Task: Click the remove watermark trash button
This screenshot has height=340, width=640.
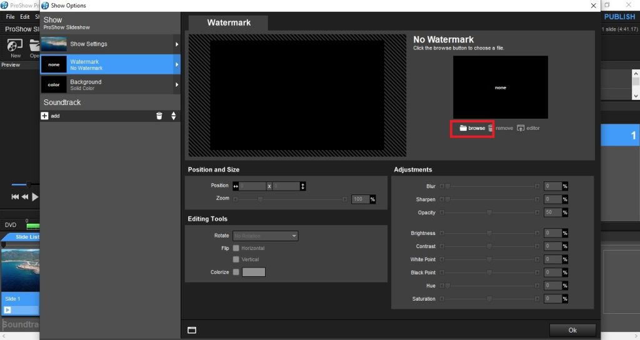Action: [x=501, y=128]
